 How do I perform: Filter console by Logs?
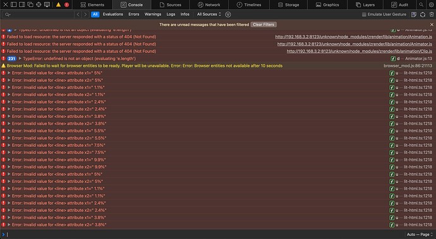tap(171, 15)
